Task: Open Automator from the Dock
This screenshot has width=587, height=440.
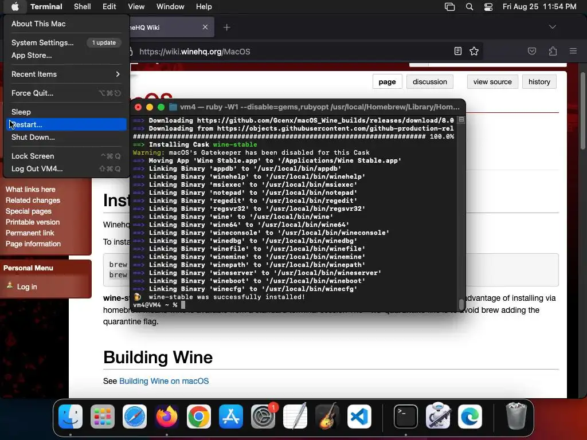Action: 438,417
